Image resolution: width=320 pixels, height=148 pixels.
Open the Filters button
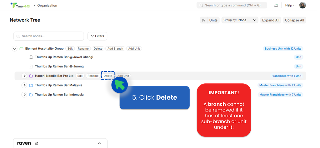click(97, 36)
